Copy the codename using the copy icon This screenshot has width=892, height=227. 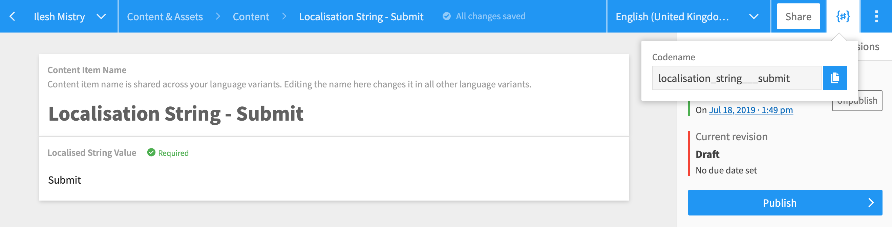point(835,78)
